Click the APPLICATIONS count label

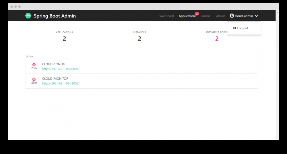coord(64,32)
